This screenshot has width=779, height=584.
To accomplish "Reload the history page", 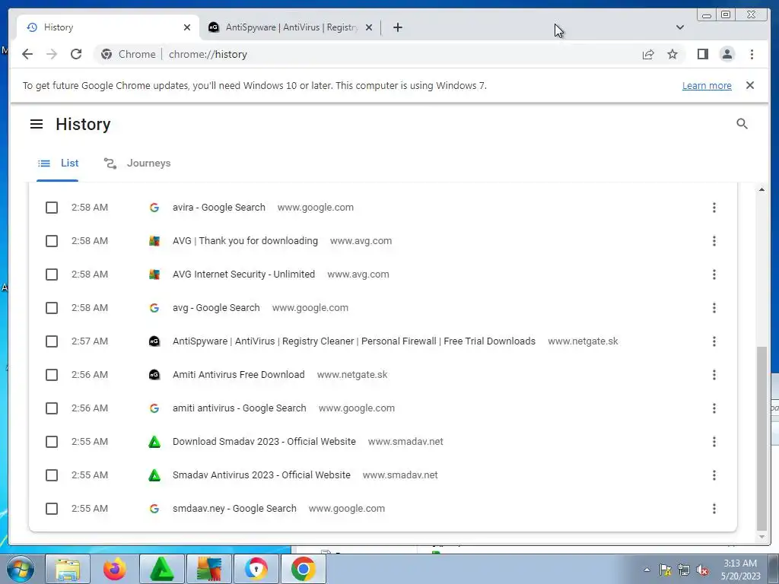I will [76, 54].
